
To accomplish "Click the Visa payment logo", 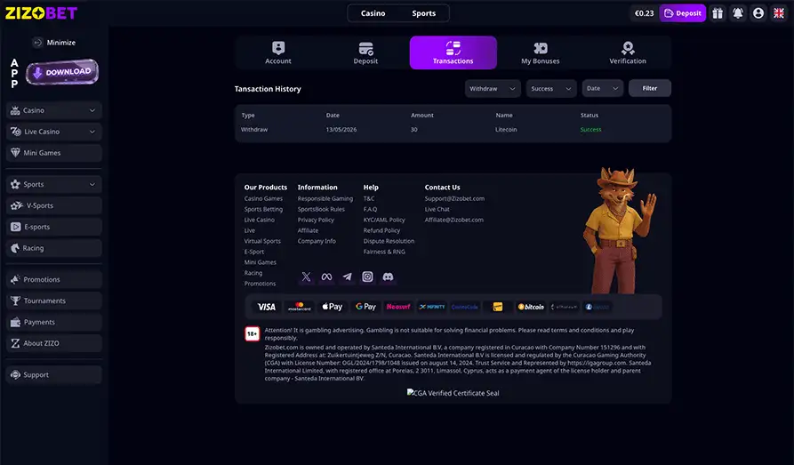I will point(267,307).
